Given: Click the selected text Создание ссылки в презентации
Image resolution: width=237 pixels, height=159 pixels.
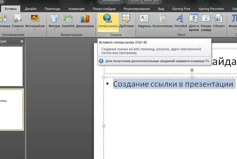Looking at the screenshot, I should click(x=173, y=84).
